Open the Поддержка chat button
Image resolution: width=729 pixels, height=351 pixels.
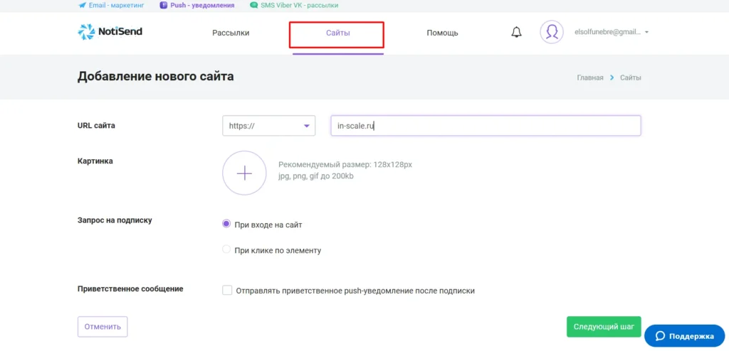point(684,336)
